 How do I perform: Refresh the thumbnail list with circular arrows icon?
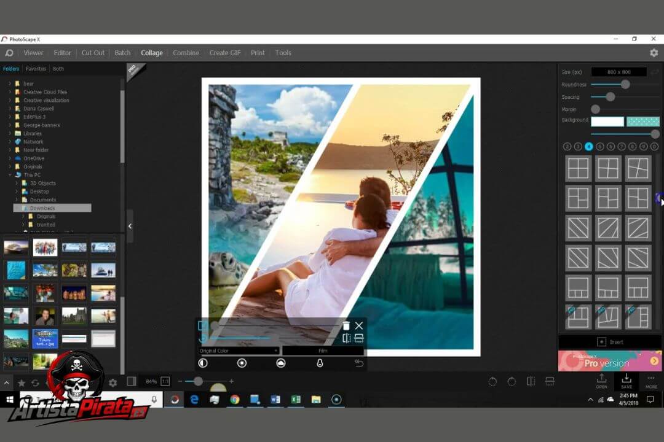pyautogui.click(x=35, y=383)
